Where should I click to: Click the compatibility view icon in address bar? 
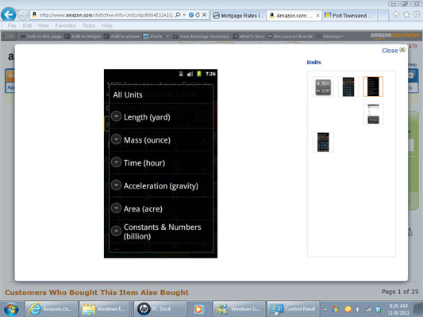point(191,15)
